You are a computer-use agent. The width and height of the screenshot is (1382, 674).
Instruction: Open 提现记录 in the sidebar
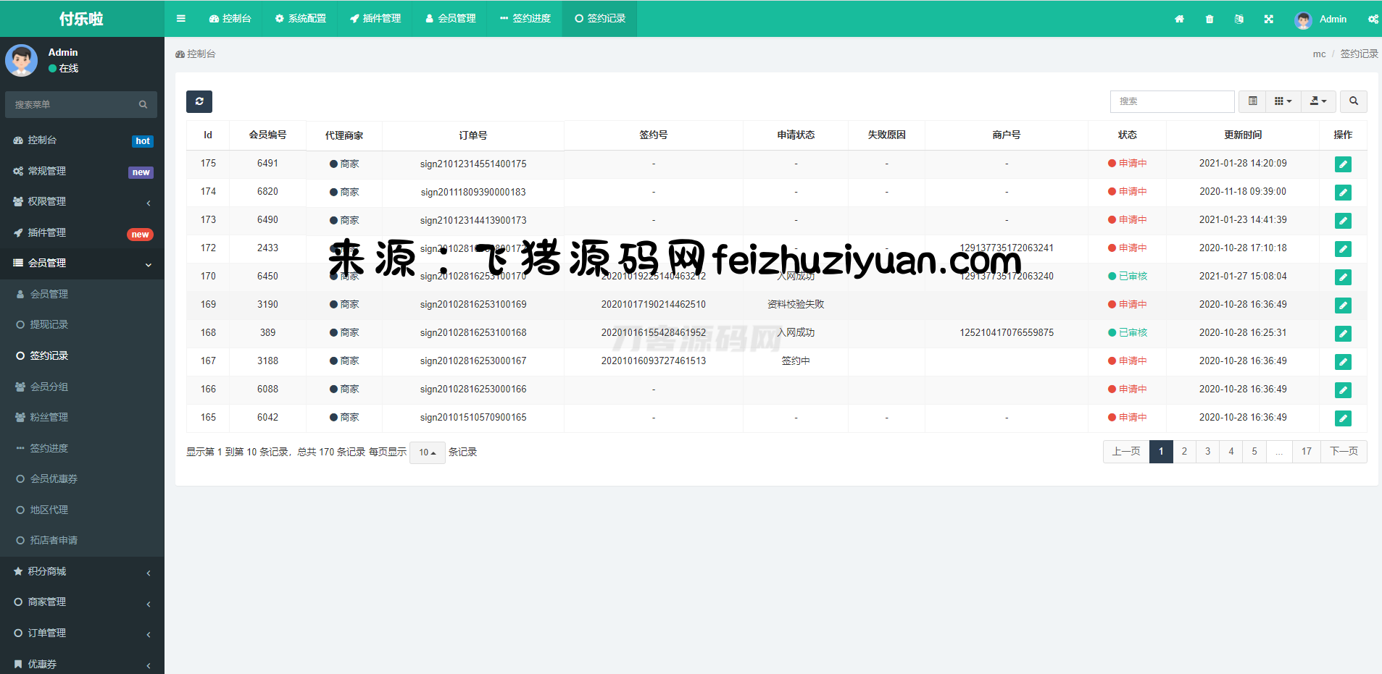(x=49, y=325)
